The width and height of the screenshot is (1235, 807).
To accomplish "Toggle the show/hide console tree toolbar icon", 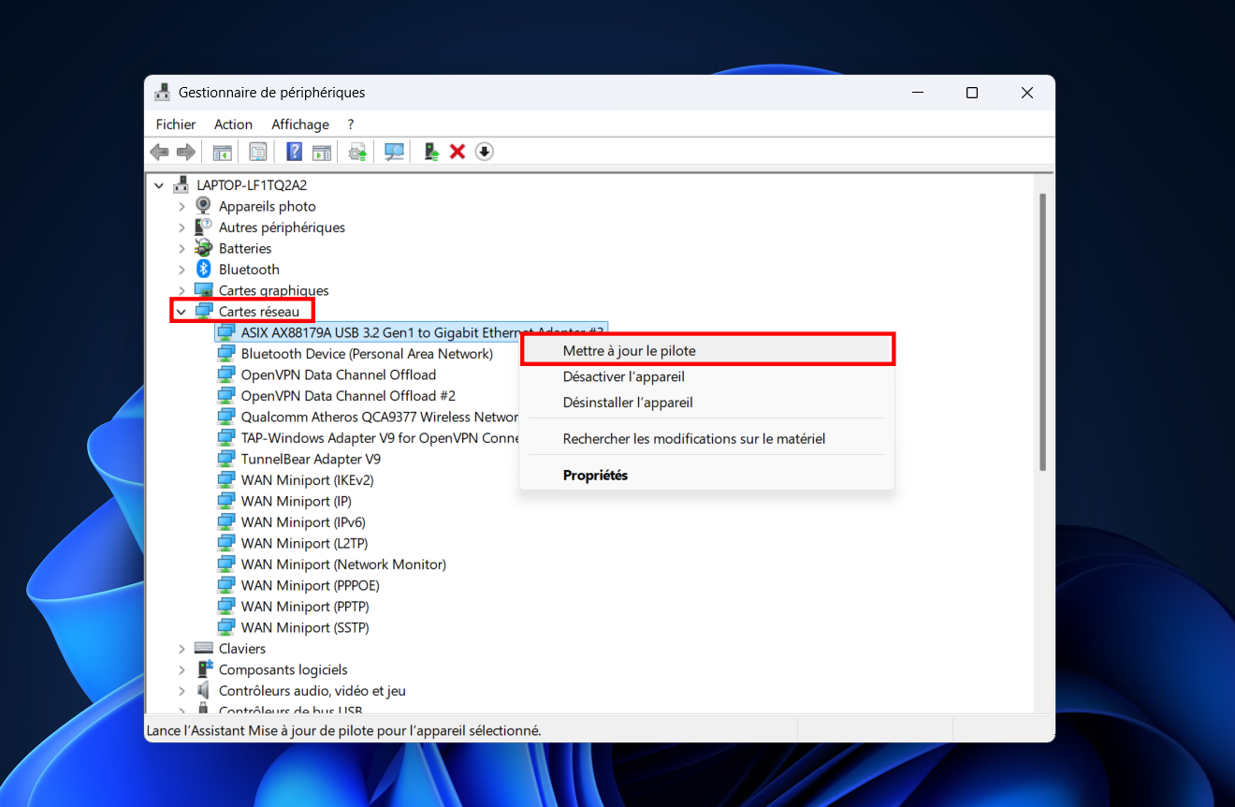I will pyautogui.click(x=222, y=152).
